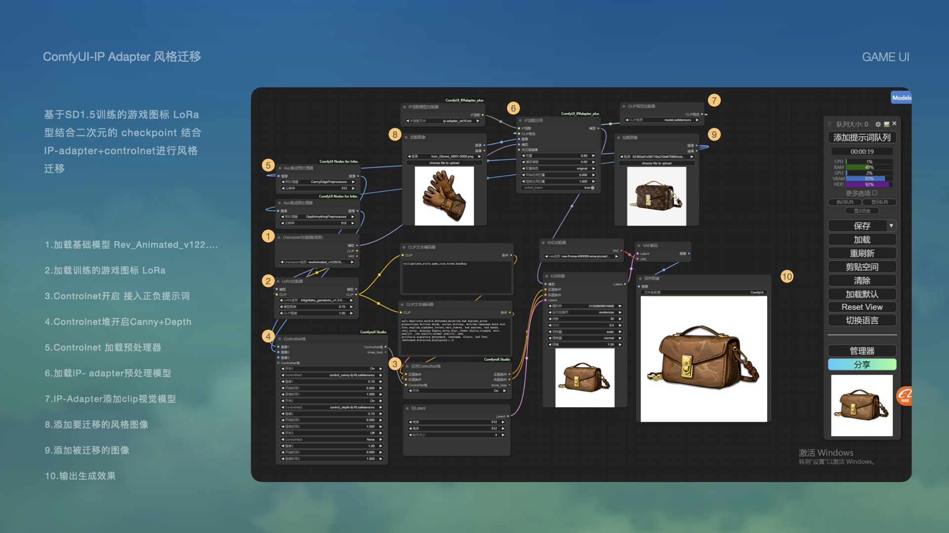This screenshot has height=533, width=949.
Task: Collapse the K采样器 node via its dot
Action: 547,276
